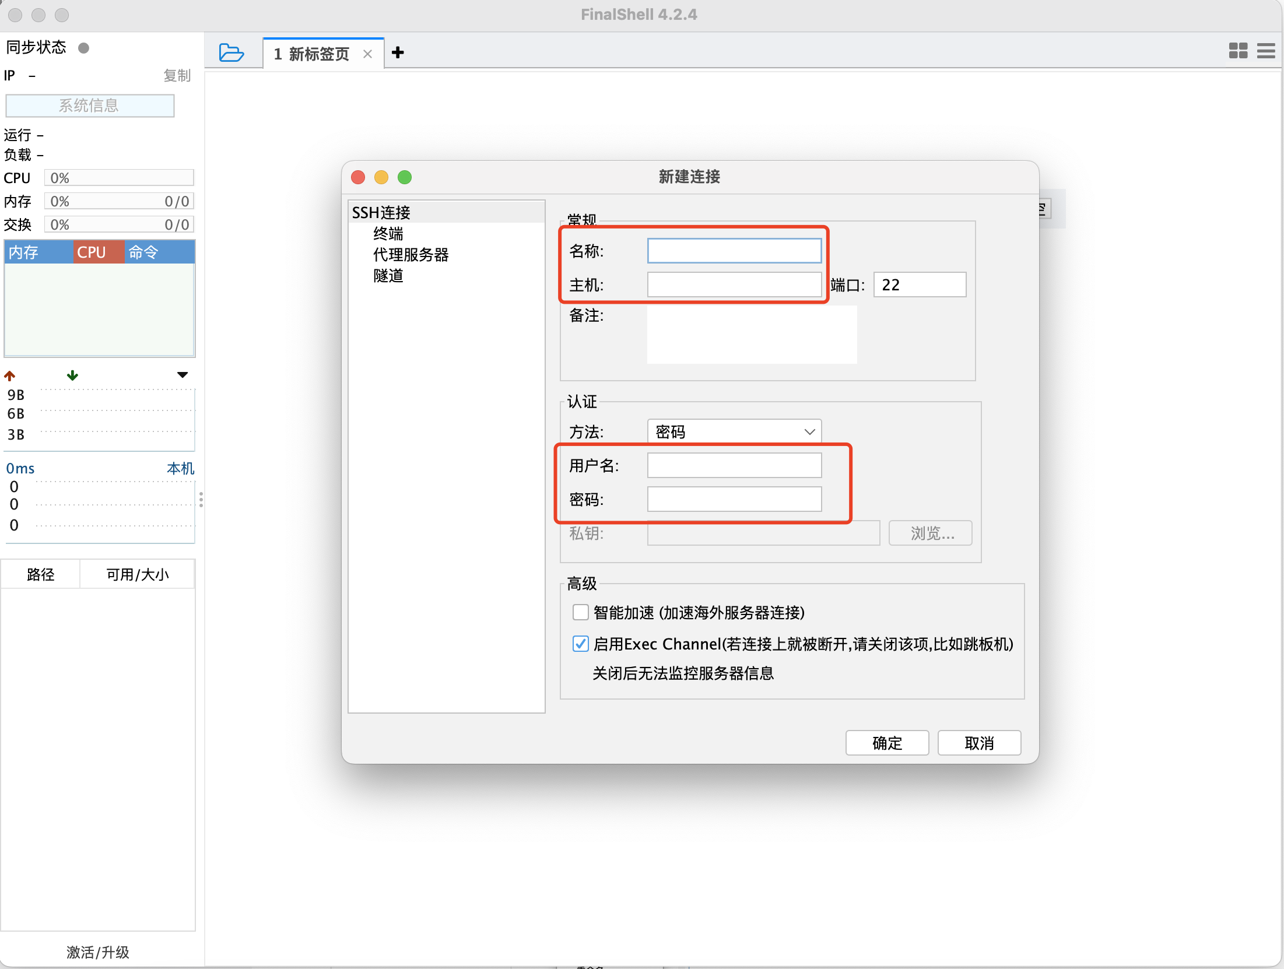Screen dimensions: 1284x969
Task: Click 确定 to confirm connection
Action: click(887, 743)
